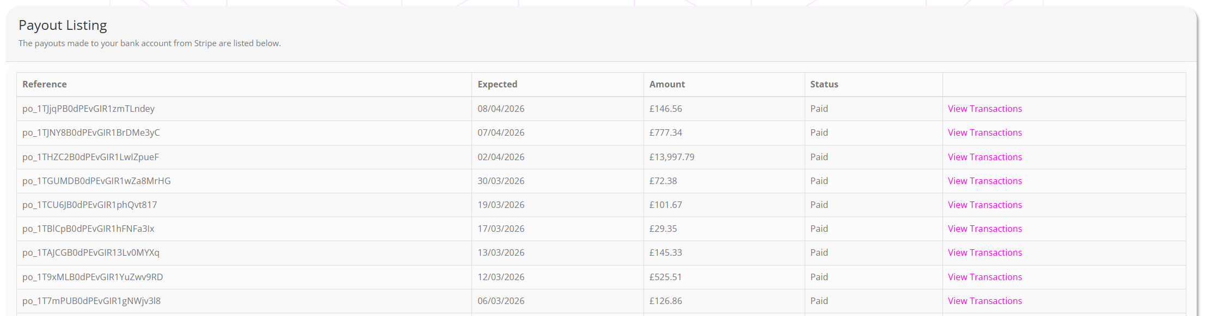Open transactions for the 06/03/2026 payout
Screen dimensions: 1207x316
[984, 301]
